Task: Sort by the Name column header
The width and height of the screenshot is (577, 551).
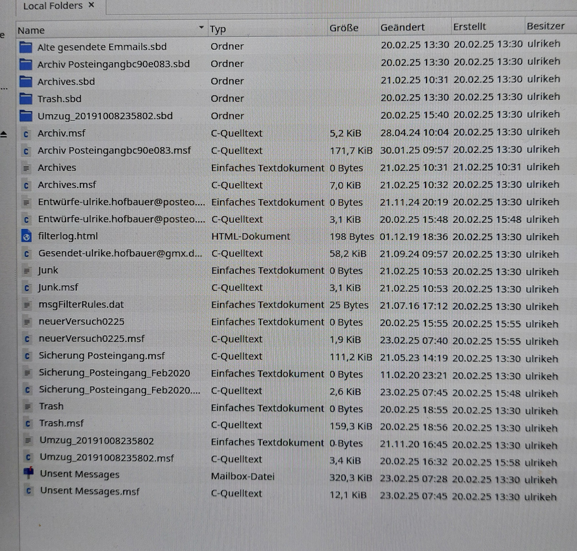Action: click(111, 30)
